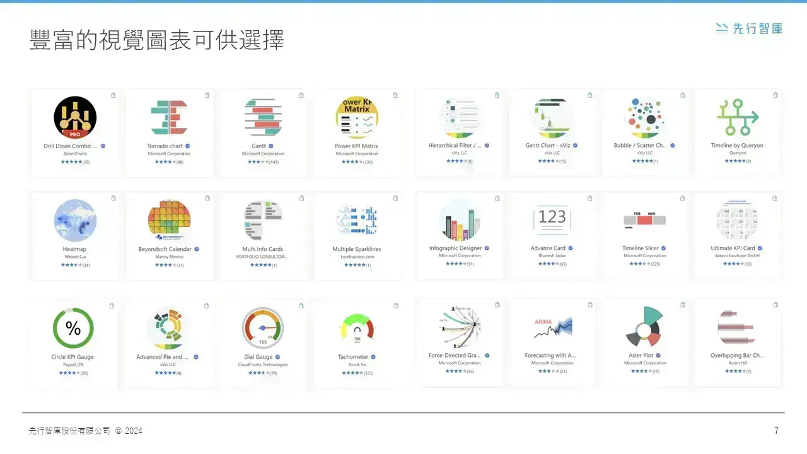Click the Manny Merino publisher name
The height and width of the screenshot is (454, 807).
click(x=168, y=257)
